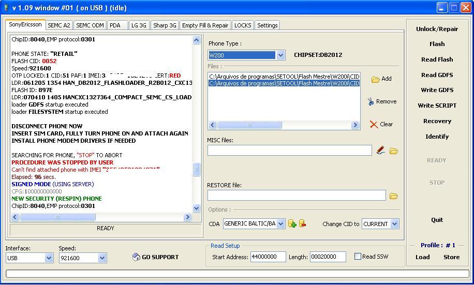Click the phone icon in title bar
This screenshot has height=285, width=474.
[x=6, y=8]
